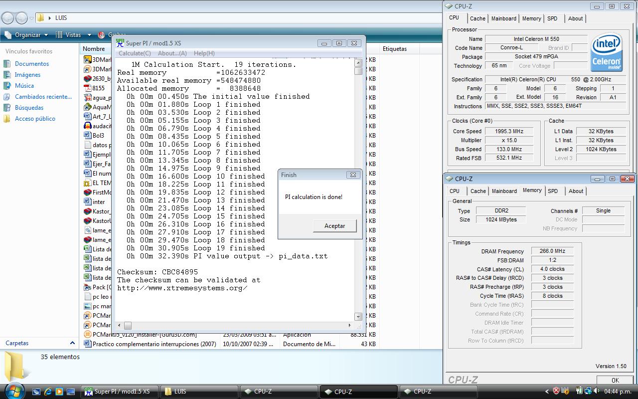Switch to Super PI taskbar button
Image resolution: width=638 pixels, height=399 pixels.
[120, 392]
